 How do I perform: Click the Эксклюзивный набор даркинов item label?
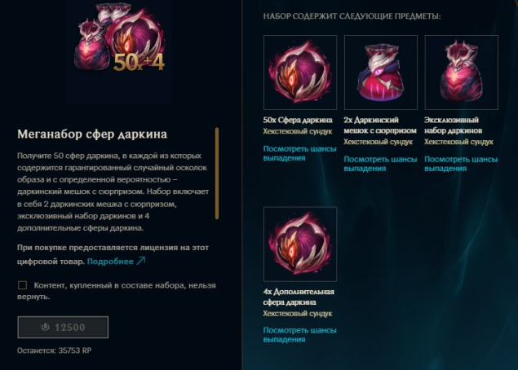click(x=453, y=125)
